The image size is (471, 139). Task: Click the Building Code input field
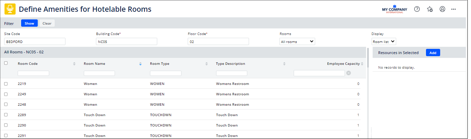click(x=126, y=42)
